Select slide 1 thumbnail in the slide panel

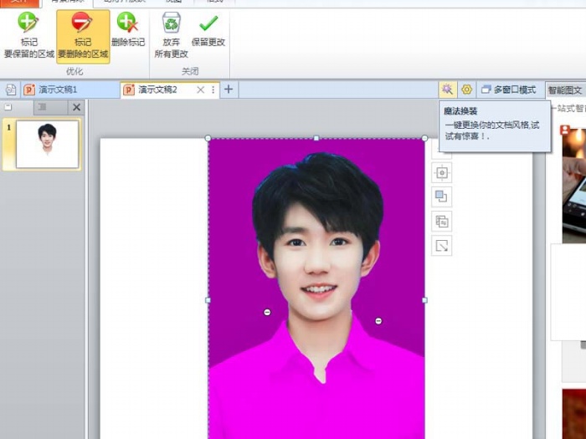[47, 144]
